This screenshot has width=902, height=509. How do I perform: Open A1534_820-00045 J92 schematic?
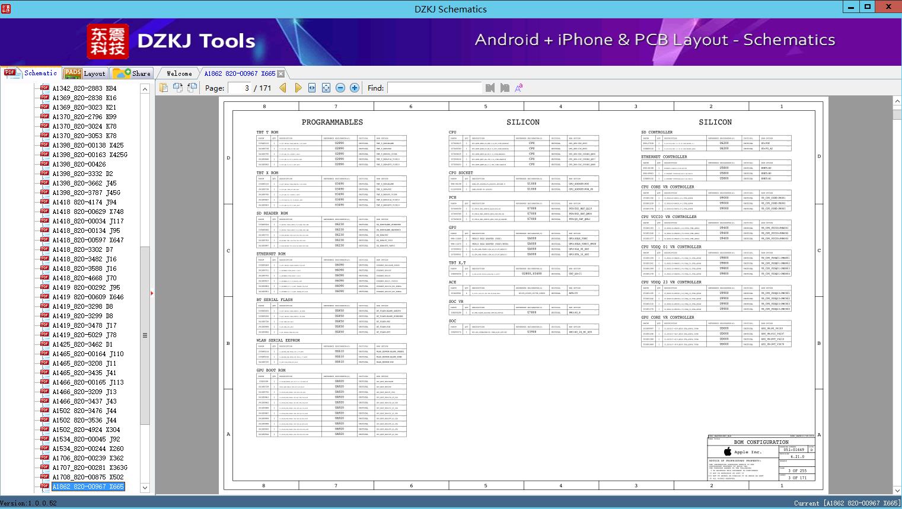click(86, 439)
